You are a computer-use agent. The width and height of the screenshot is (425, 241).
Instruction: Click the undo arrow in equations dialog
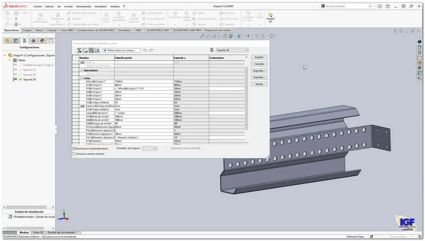[145, 50]
